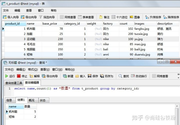Viewport: 180px width, 125px height.
Task: Open 窗口 menu in table window
Action: tap(41, 11)
